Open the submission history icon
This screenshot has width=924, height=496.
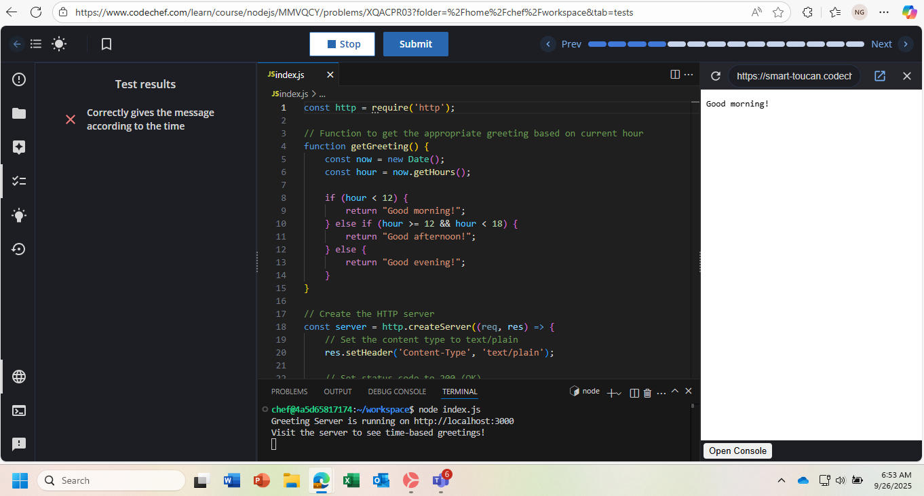click(19, 249)
